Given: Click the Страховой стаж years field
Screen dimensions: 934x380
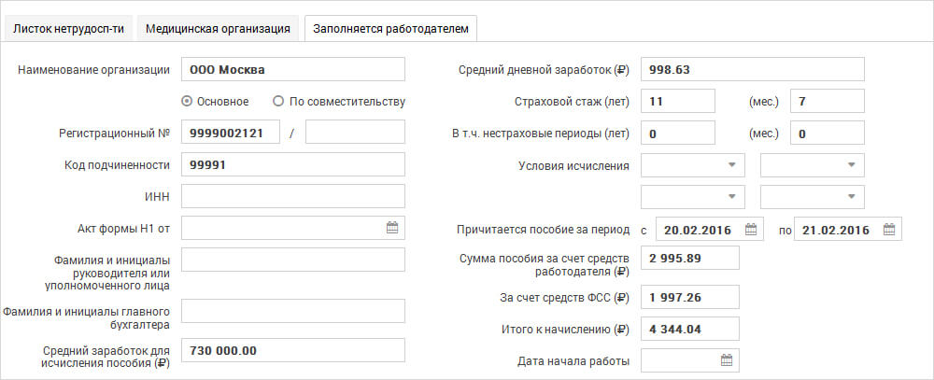Looking at the screenshot, I should 677,101.
